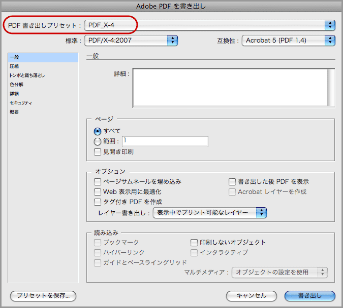Toggle 書き出した後PDFを表示 checkbox
This screenshot has height=308, width=343.
(232, 181)
